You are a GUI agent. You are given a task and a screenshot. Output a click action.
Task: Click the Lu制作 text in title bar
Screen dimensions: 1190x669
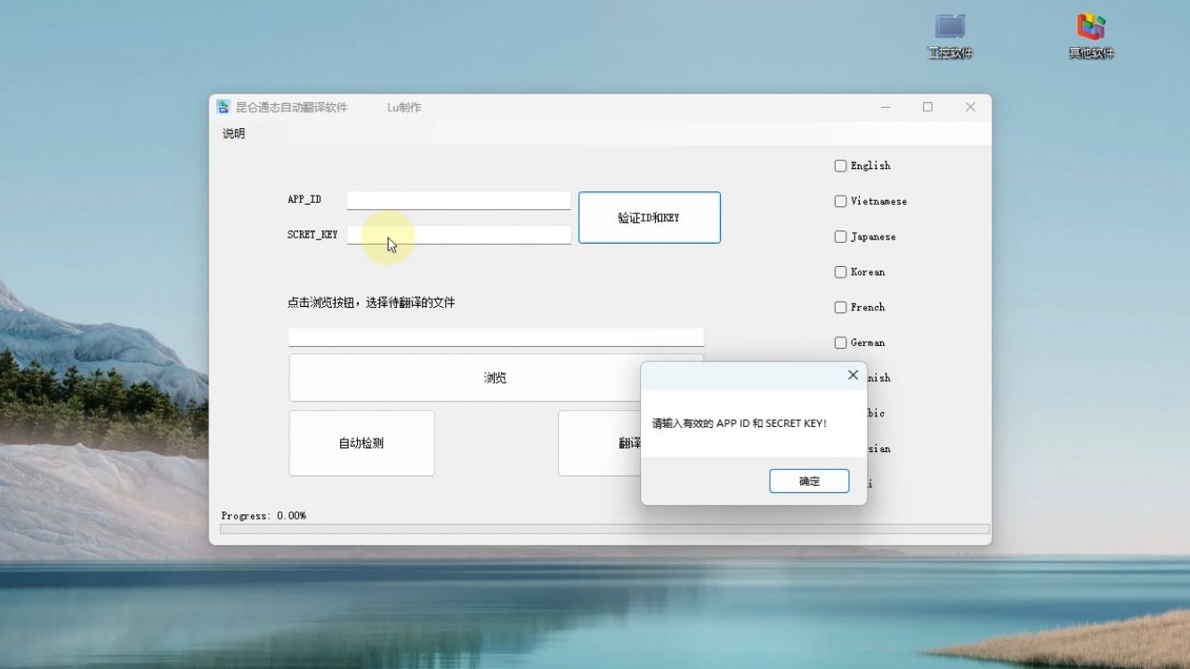pos(404,108)
